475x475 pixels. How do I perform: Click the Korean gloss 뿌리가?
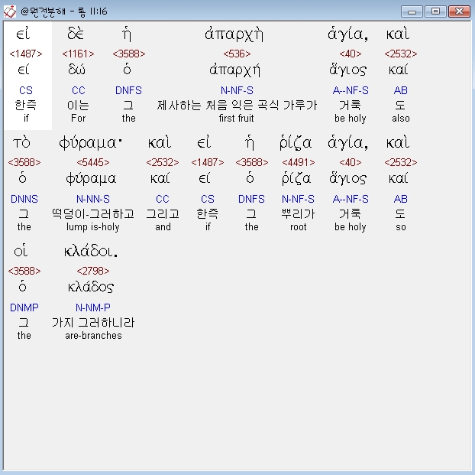pos(299,214)
